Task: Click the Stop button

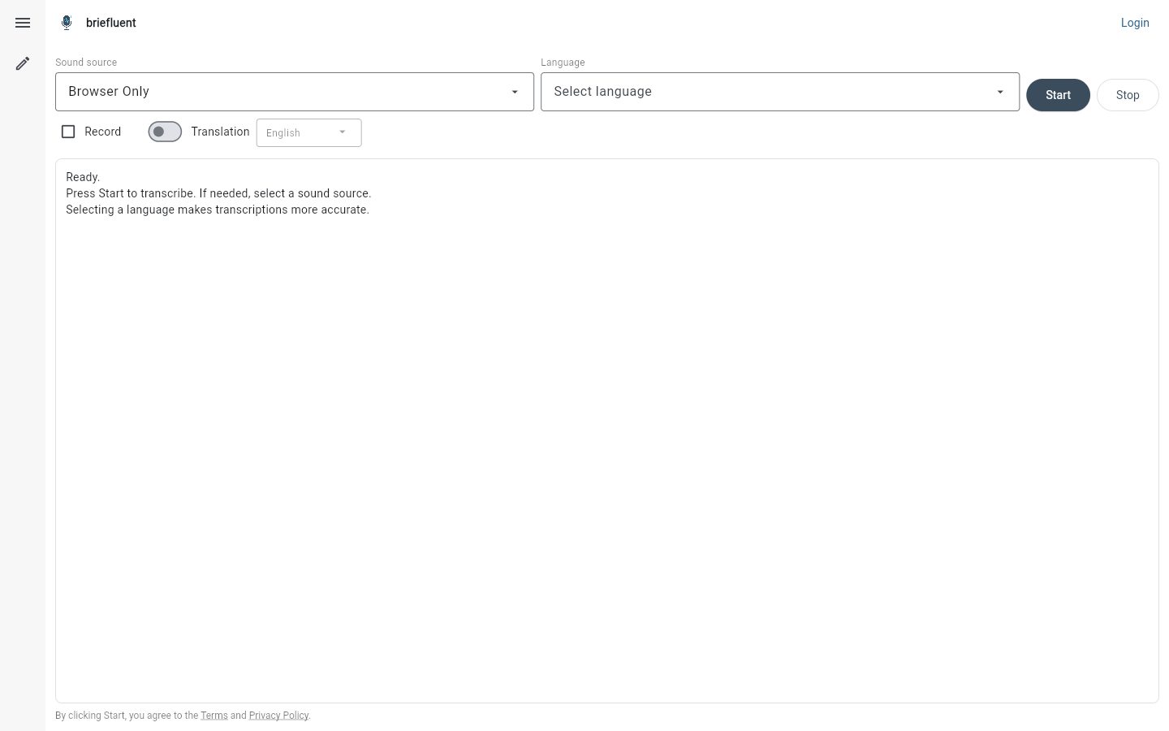Action: [1128, 95]
